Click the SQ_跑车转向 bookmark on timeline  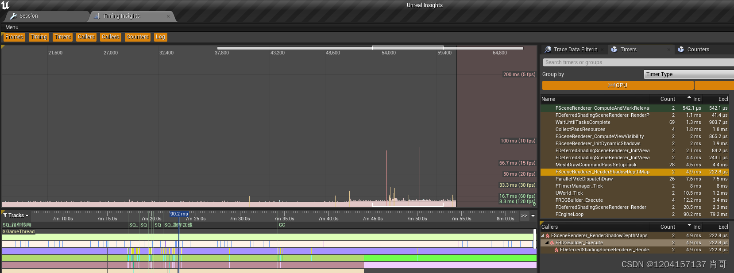[x=17, y=225]
